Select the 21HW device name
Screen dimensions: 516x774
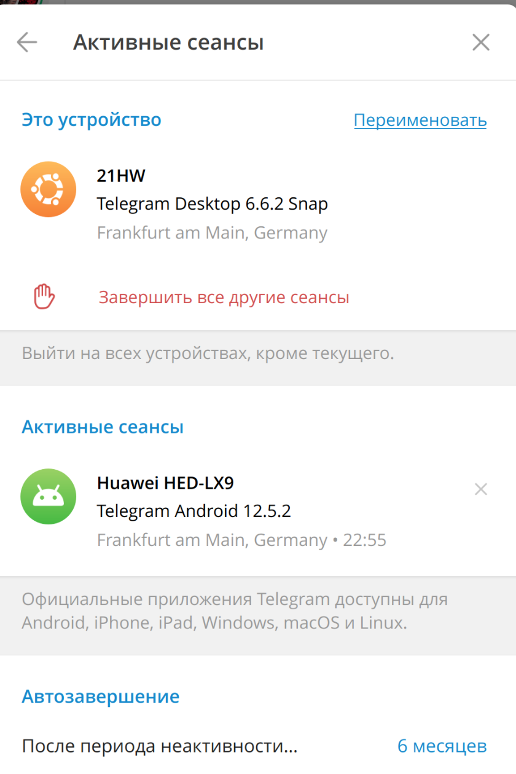click(x=121, y=176)
